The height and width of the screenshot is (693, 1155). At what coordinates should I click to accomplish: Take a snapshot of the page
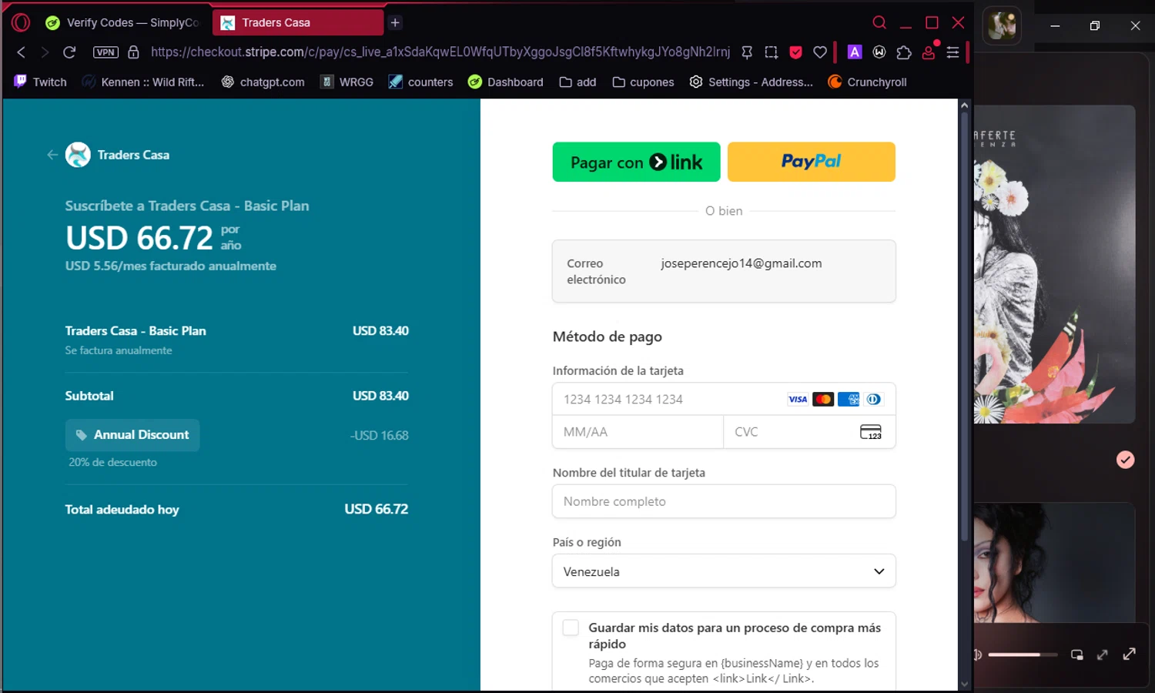771,52
